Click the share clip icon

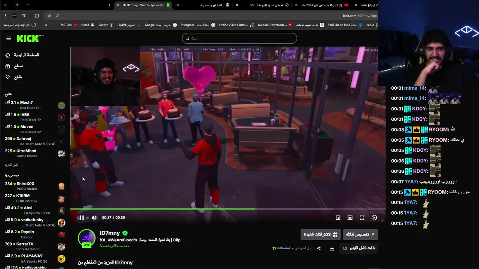(319, 248)
